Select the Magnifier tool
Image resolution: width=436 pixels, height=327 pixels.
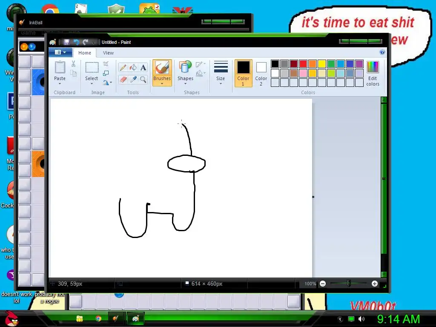coord(143,80)
